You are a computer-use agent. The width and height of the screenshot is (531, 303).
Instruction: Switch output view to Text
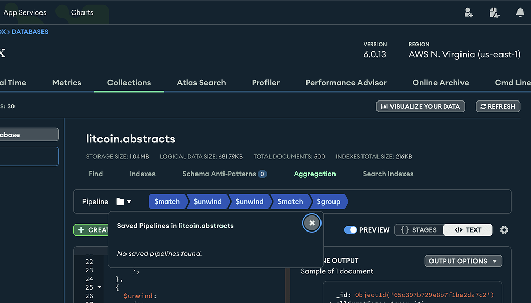tap(468, 229)
